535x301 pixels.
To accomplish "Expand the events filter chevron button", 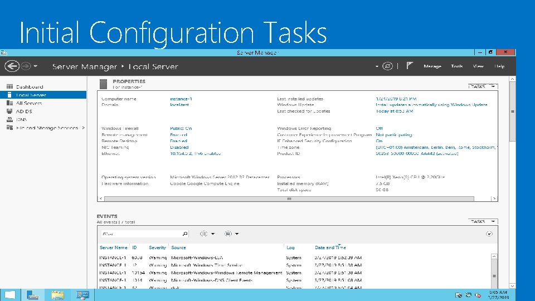I will point(489,234).
